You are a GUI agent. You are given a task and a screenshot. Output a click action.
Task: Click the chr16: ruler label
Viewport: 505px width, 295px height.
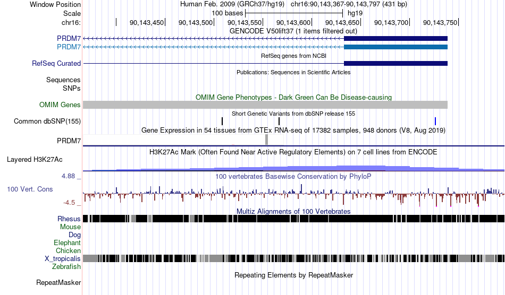coord(71,22)
